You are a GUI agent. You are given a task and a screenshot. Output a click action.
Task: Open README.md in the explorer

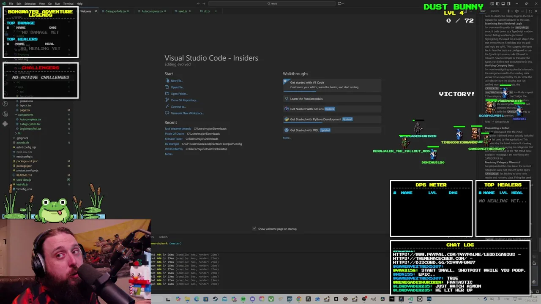(24, 175)
